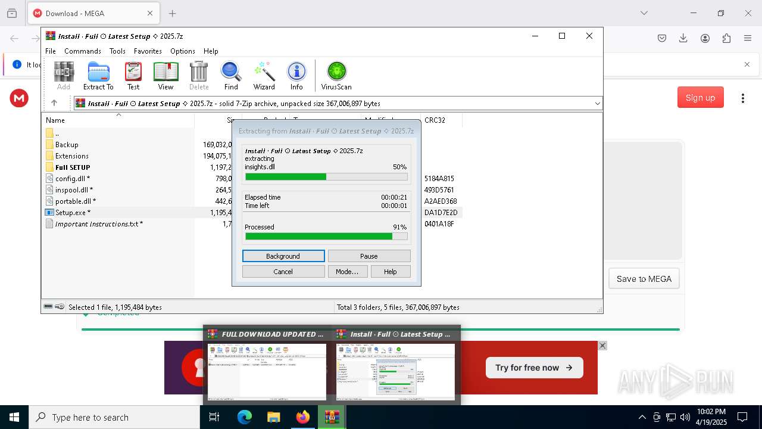Open the Favorites menu

click(148, 51)
